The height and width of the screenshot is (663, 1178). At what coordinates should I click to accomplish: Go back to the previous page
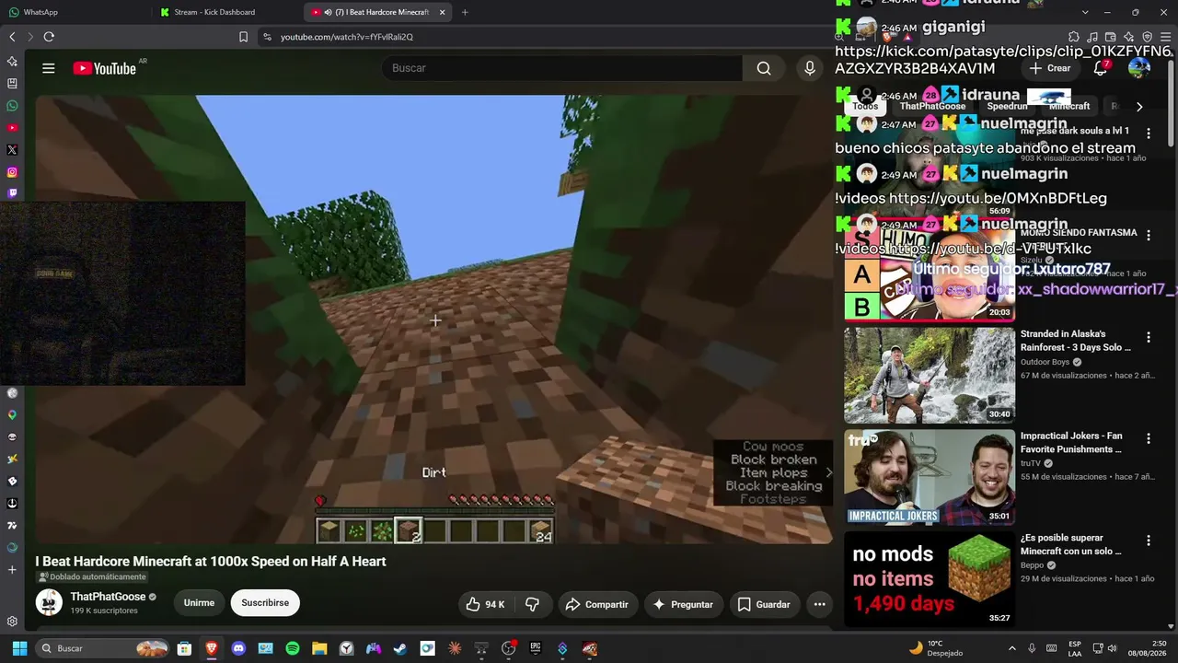(x=12, y=37)
